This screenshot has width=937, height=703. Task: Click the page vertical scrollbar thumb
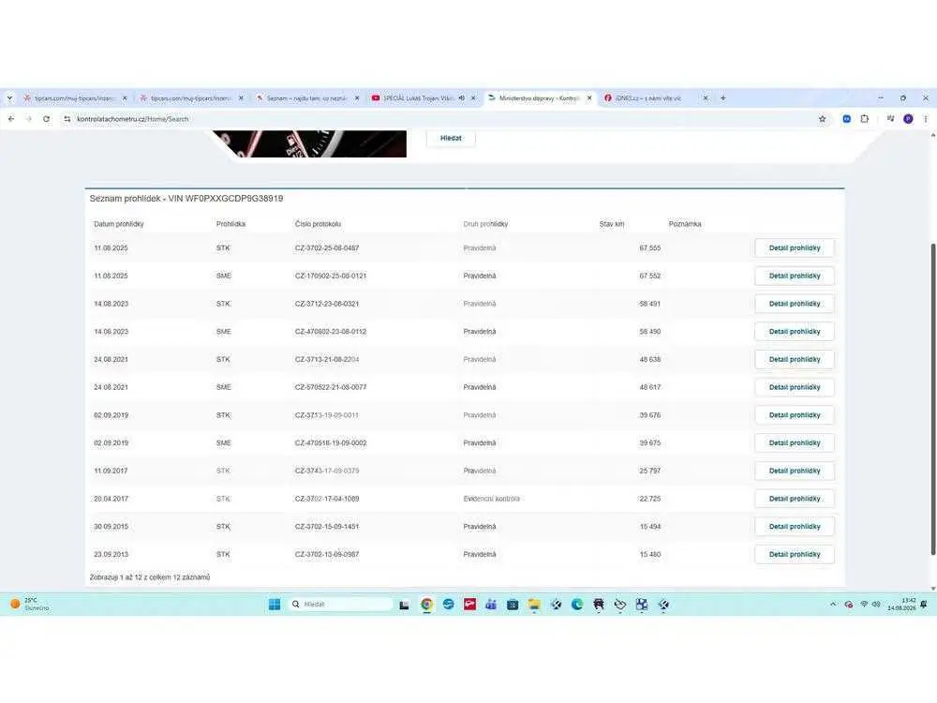coord(933,399)
